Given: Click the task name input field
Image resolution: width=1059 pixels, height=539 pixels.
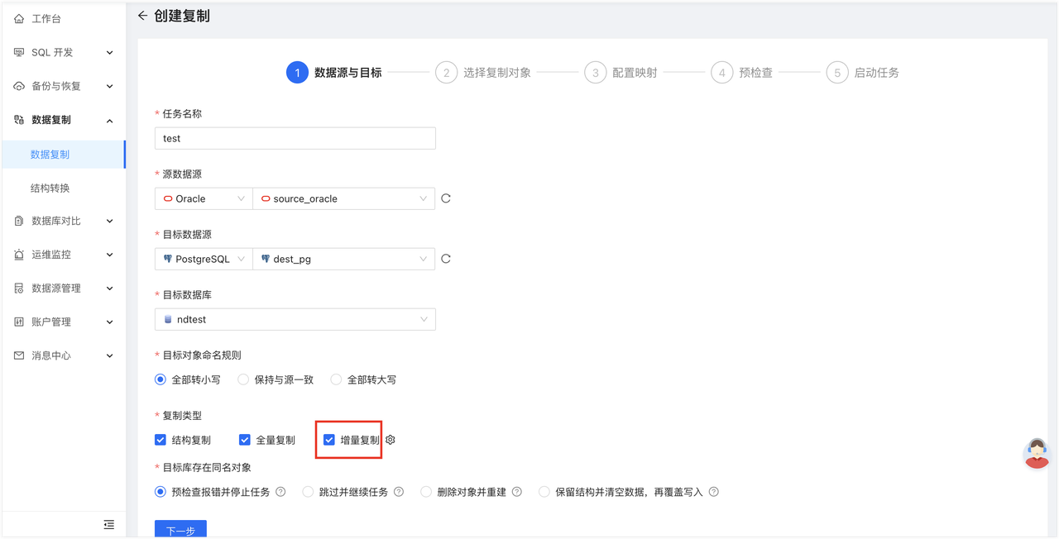Looking at the screenshot, I should (x=295, y=138).
